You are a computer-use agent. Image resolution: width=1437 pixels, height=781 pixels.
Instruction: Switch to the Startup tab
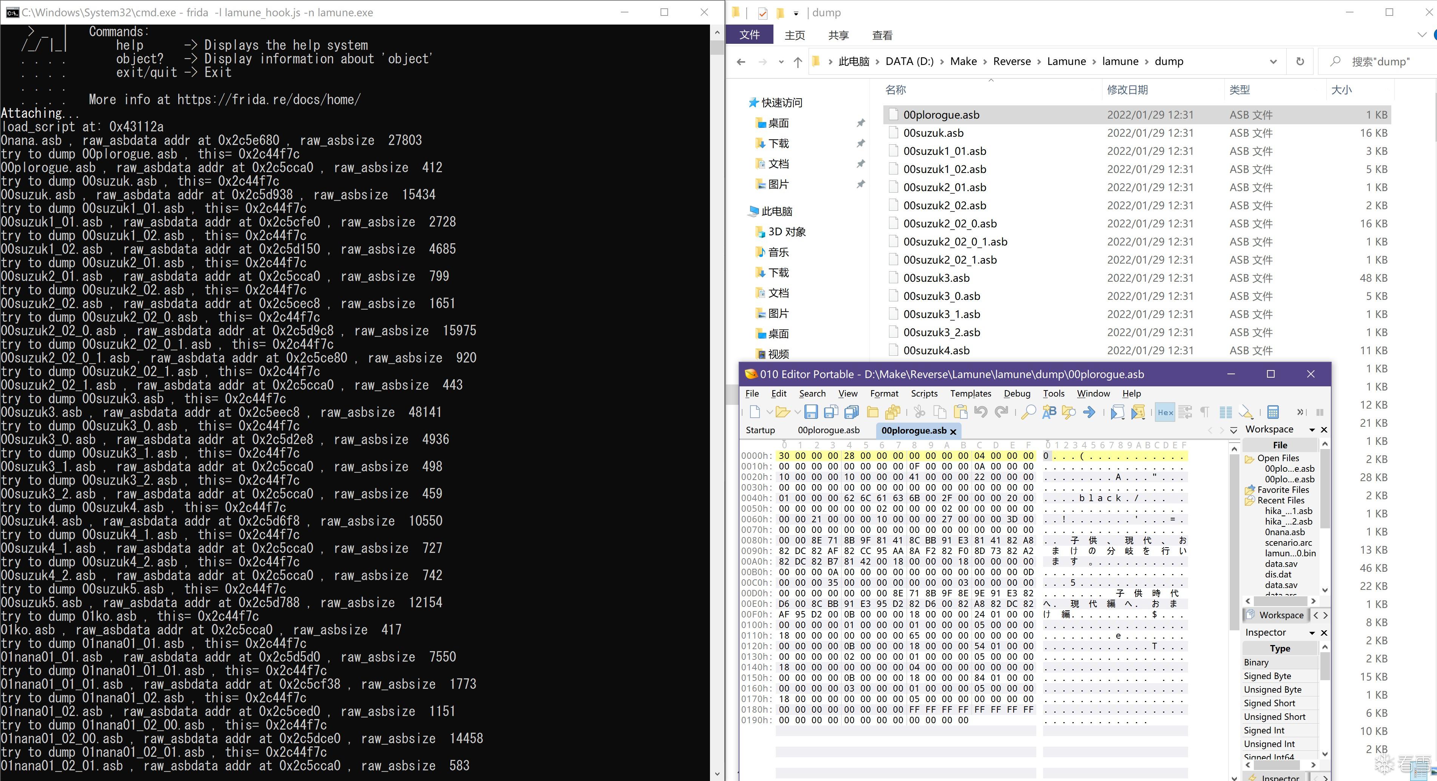(760, 430)
